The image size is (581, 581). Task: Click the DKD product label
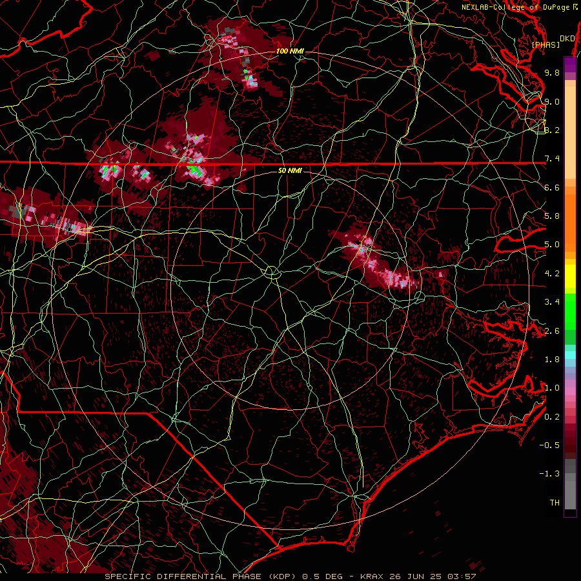[x=567, y=38]
